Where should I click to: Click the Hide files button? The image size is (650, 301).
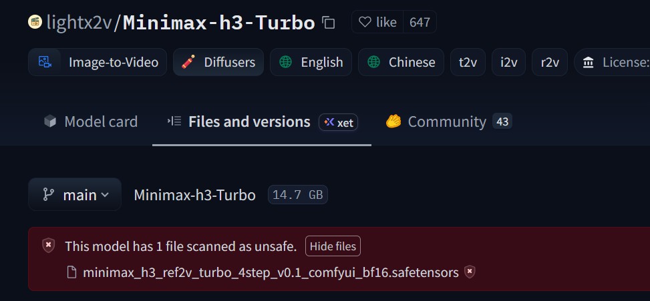pos(333,246)
